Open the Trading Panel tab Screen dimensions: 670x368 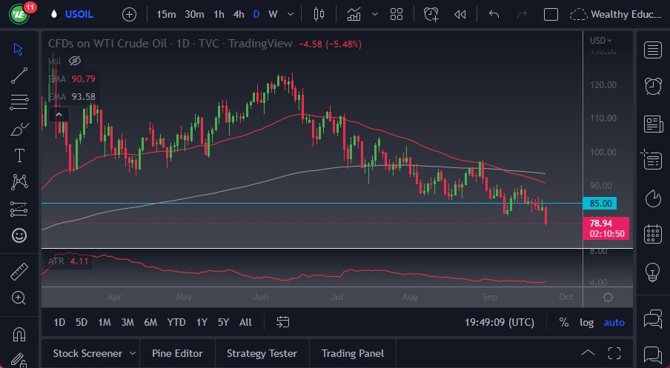tap(352, 353)
